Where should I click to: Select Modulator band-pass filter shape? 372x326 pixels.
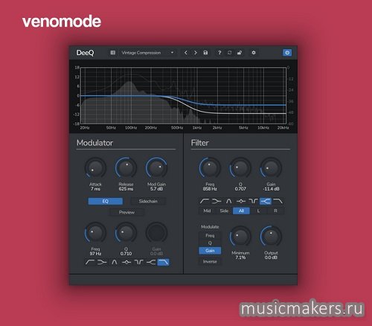126,262
